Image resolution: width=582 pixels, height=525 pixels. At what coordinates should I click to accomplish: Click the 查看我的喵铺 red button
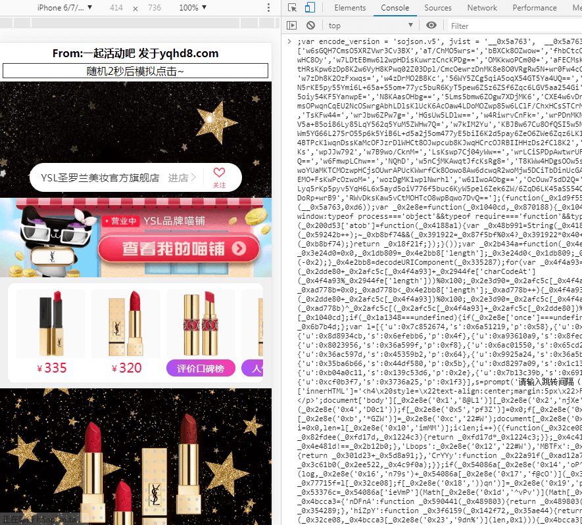click(x=178, y=249)
